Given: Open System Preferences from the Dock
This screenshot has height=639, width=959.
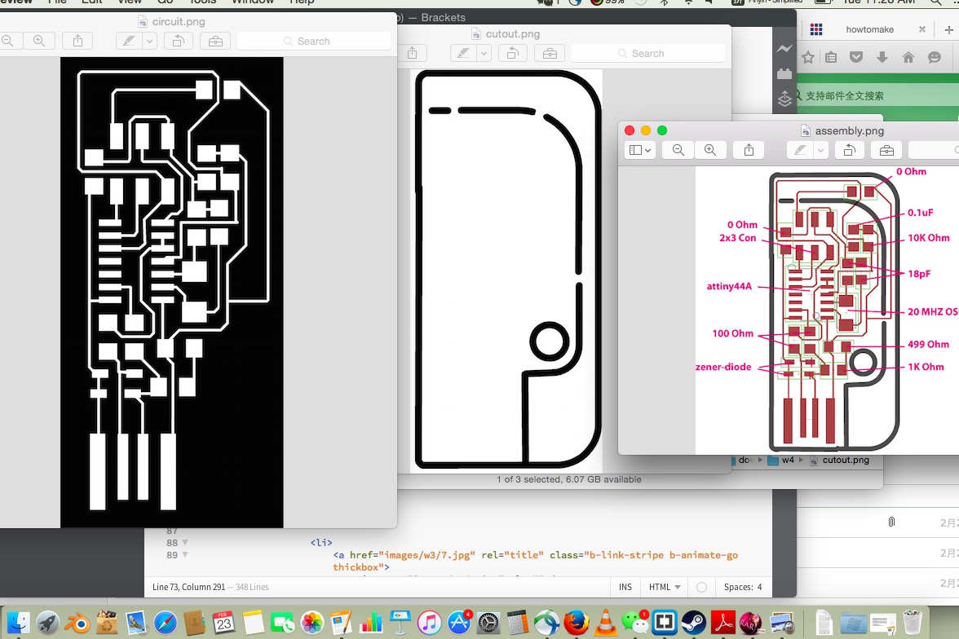Looking at the screenshot, I should (488, 623).
